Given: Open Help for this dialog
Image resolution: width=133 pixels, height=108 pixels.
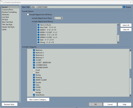Looking at the screenshot, I should pyautogui.click(x=124, y=104).
